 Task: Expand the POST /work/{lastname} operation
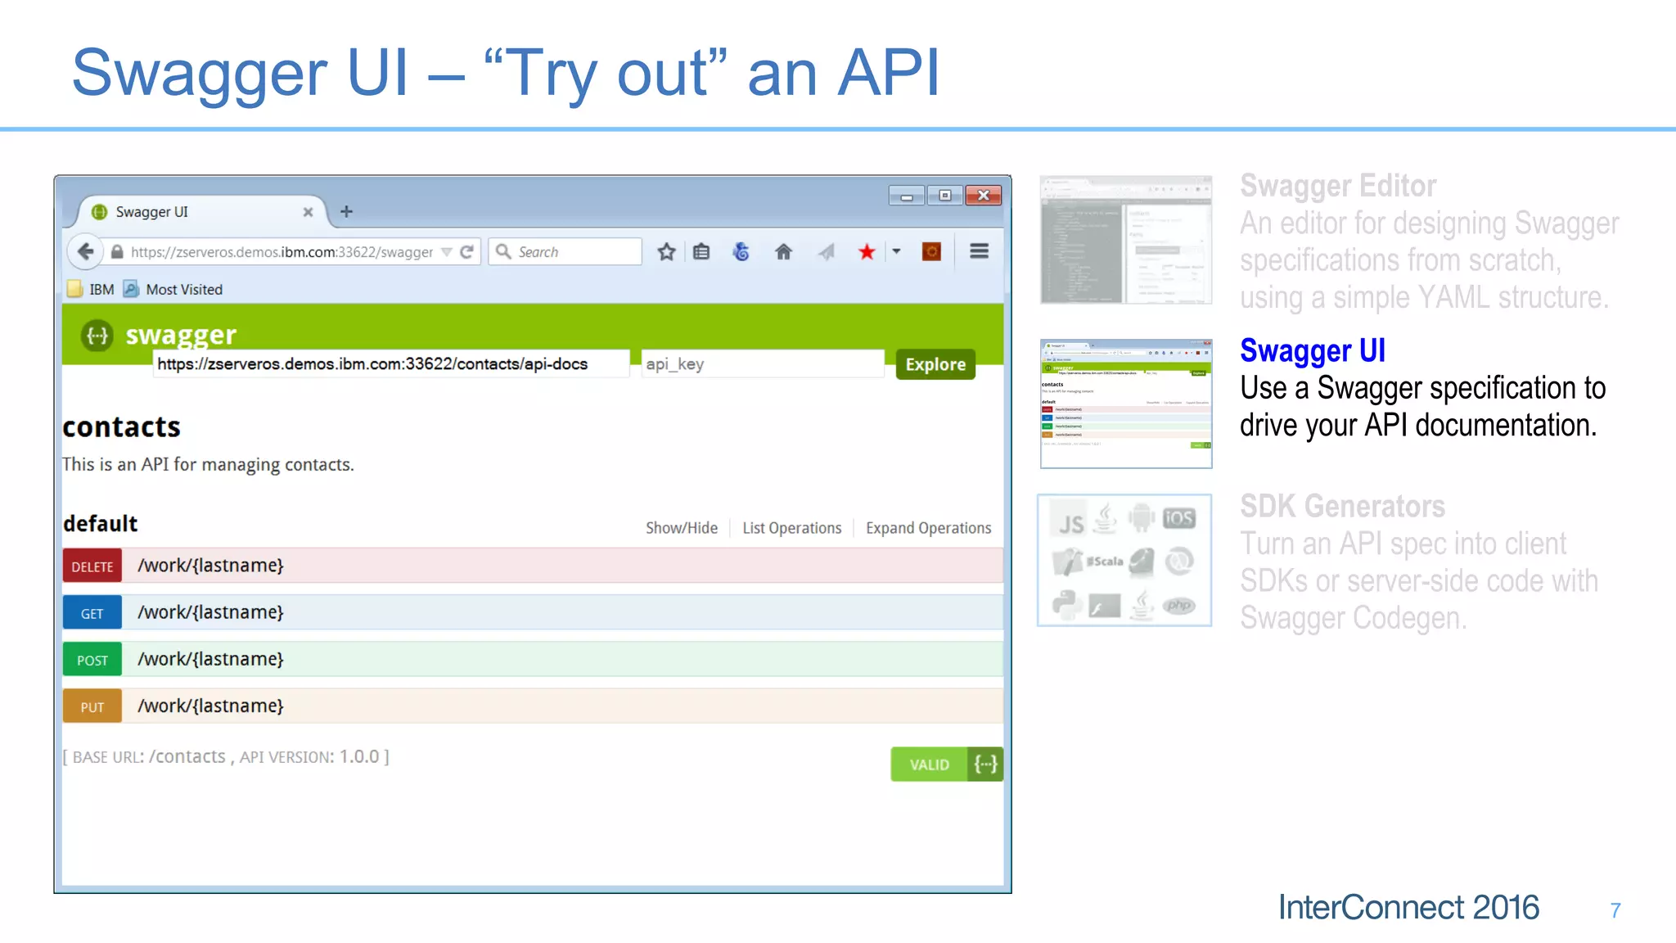click(533, 659)
